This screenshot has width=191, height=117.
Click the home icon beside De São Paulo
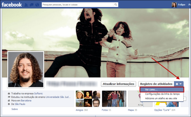pos(9,104)
